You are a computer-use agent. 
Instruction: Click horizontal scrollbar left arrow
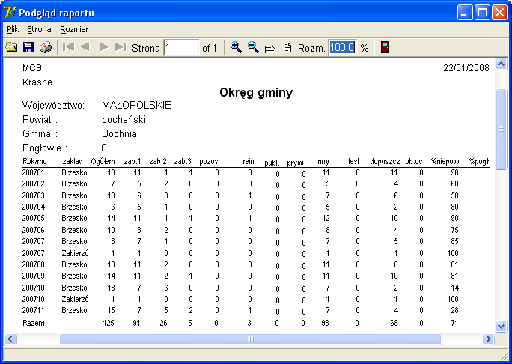click(x=10, y=339)
